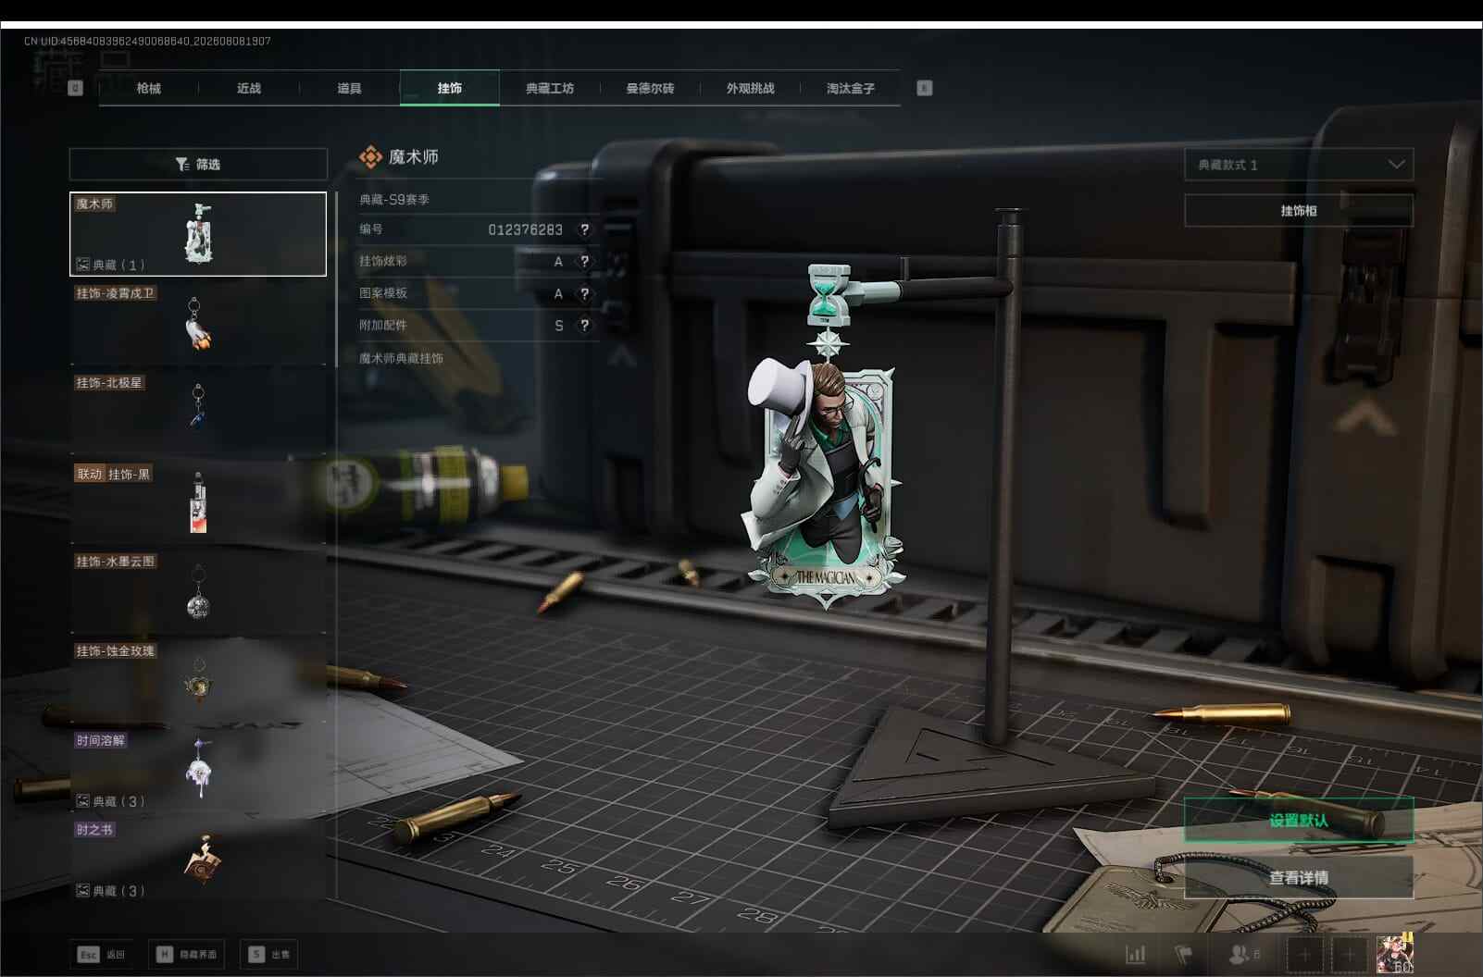Click the E next-tab key icon
Image resolution: width=1483 pixels, height=977 pixels.
coord(924,88)
